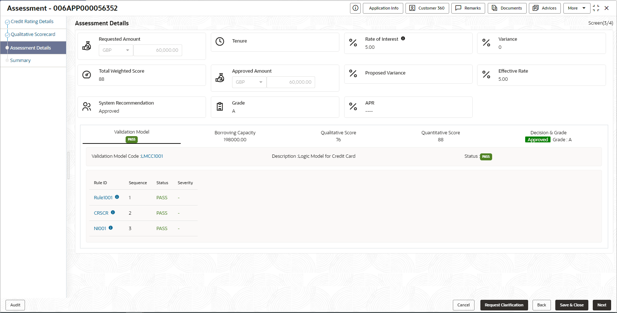The height and width of the screenshot is (313, 617).
Task: Select Assessment Details step in sidebar
Action: point(33,48)
